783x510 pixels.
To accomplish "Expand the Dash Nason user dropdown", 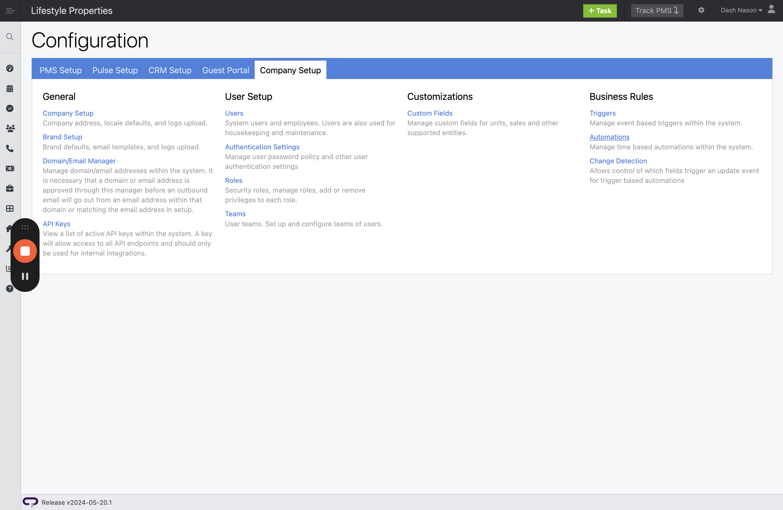I will (741, 11).
